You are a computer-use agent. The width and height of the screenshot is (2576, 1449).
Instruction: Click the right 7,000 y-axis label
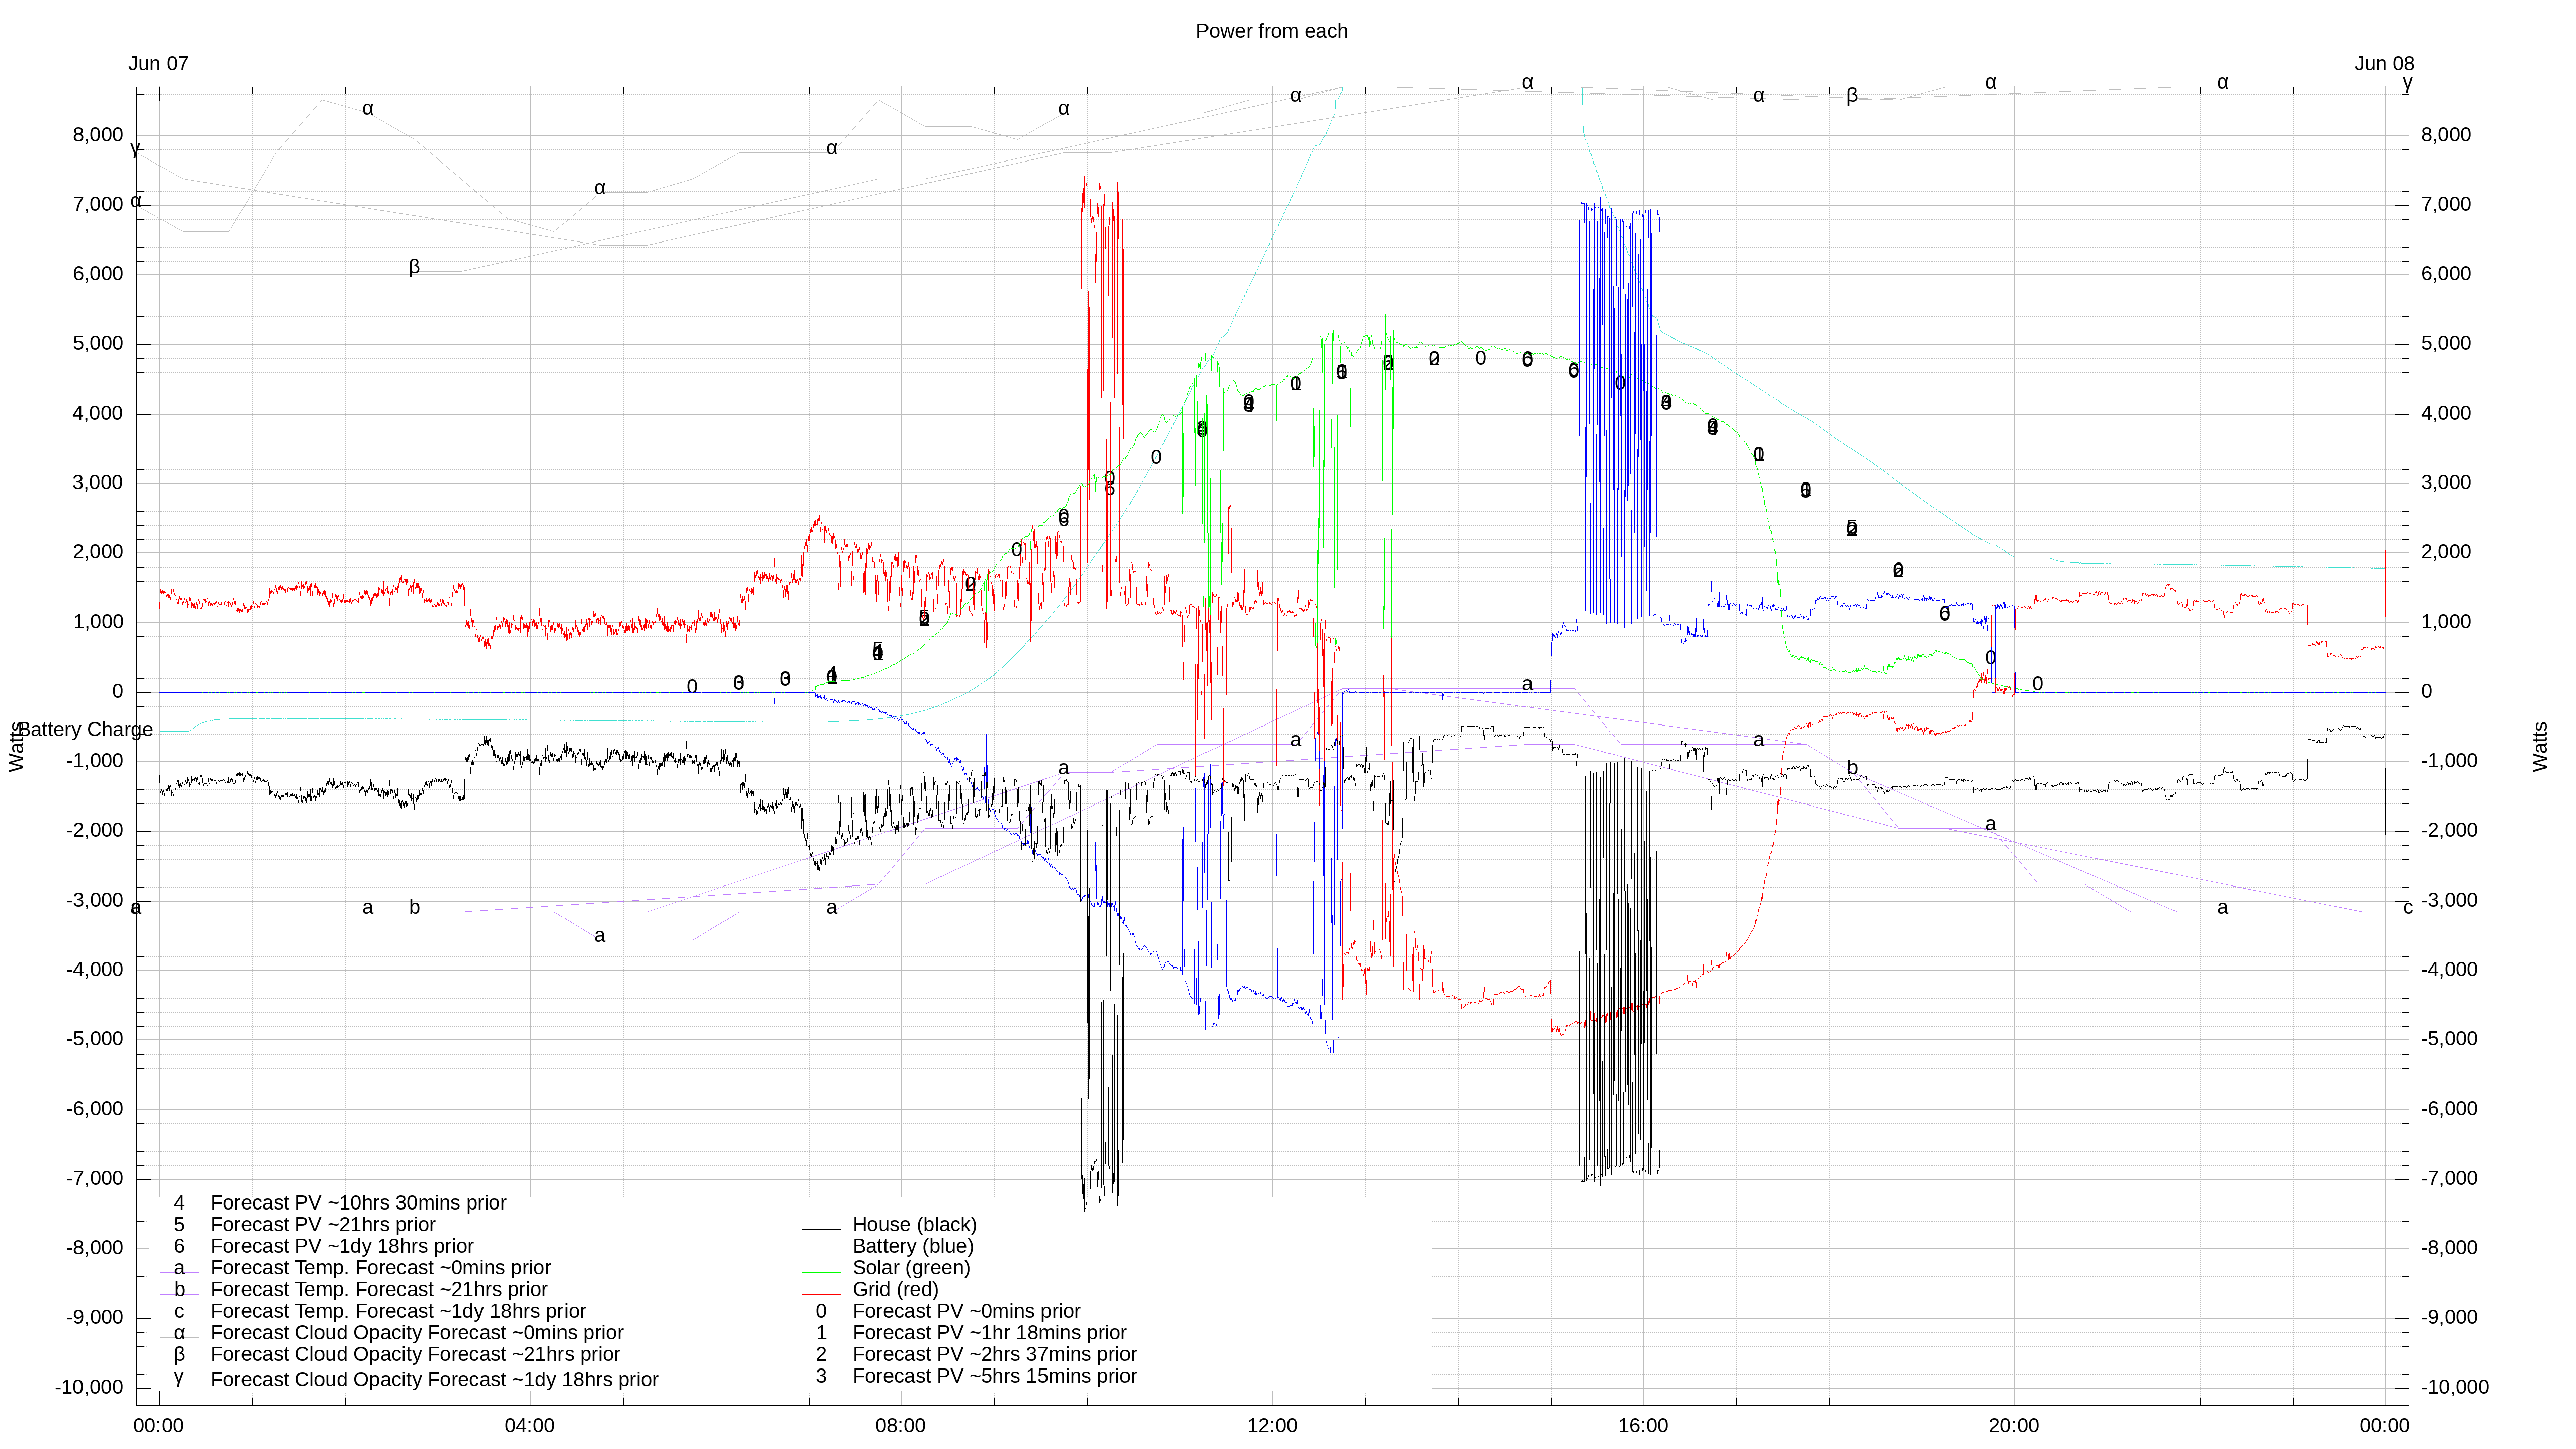[x=2445, y=204]
